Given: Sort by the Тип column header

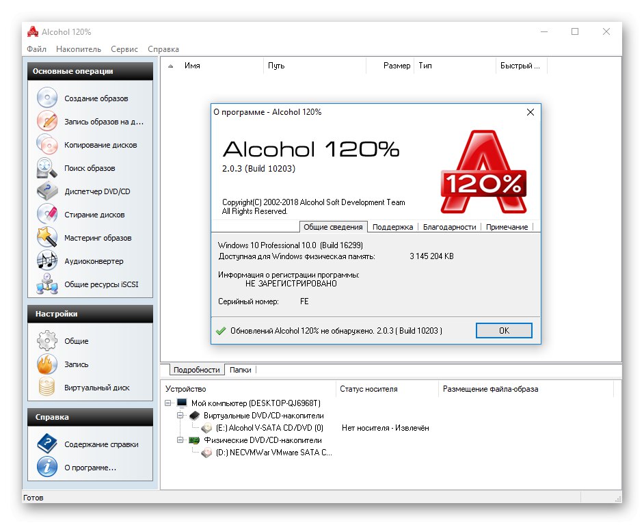Looking at the screenshot, I should (x=455, y=66).
